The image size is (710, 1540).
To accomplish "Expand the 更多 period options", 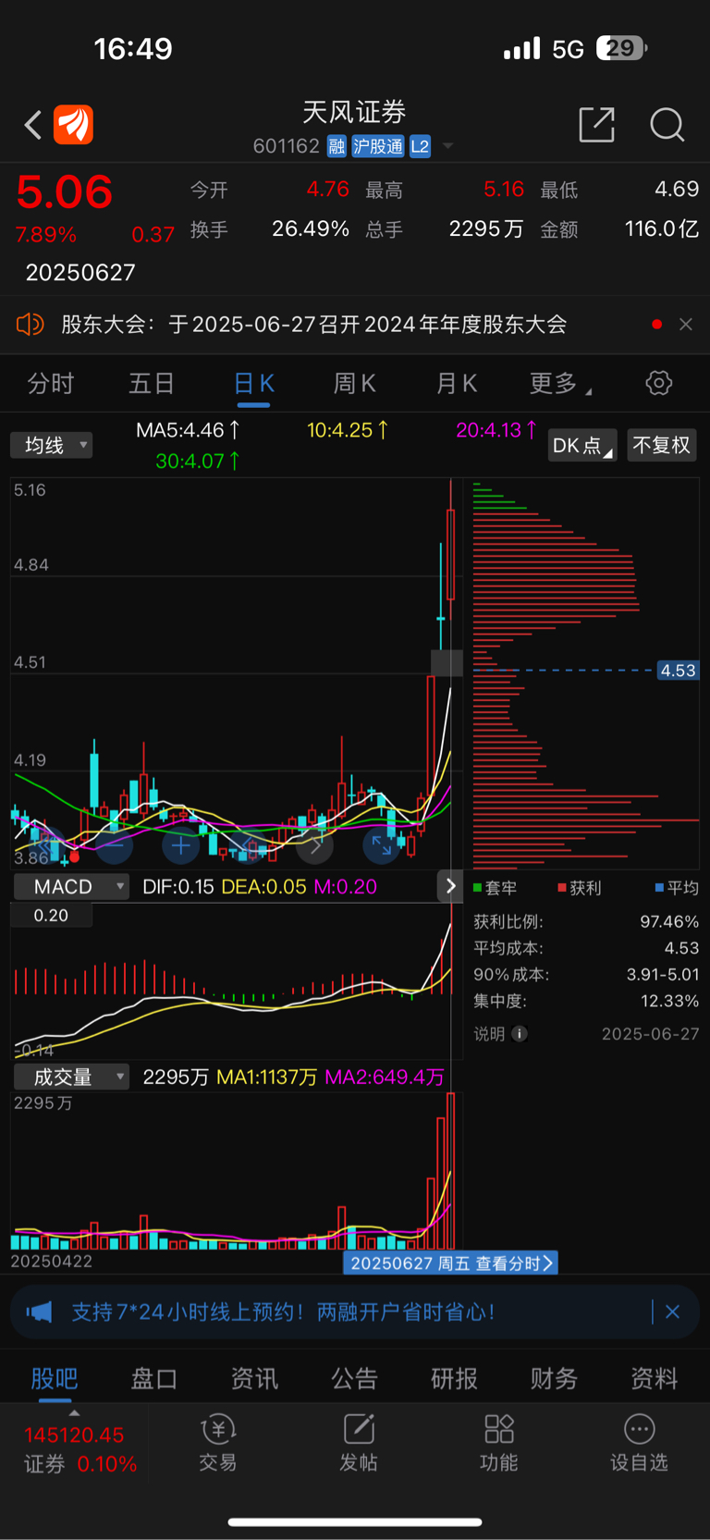I will coord(559,384).
